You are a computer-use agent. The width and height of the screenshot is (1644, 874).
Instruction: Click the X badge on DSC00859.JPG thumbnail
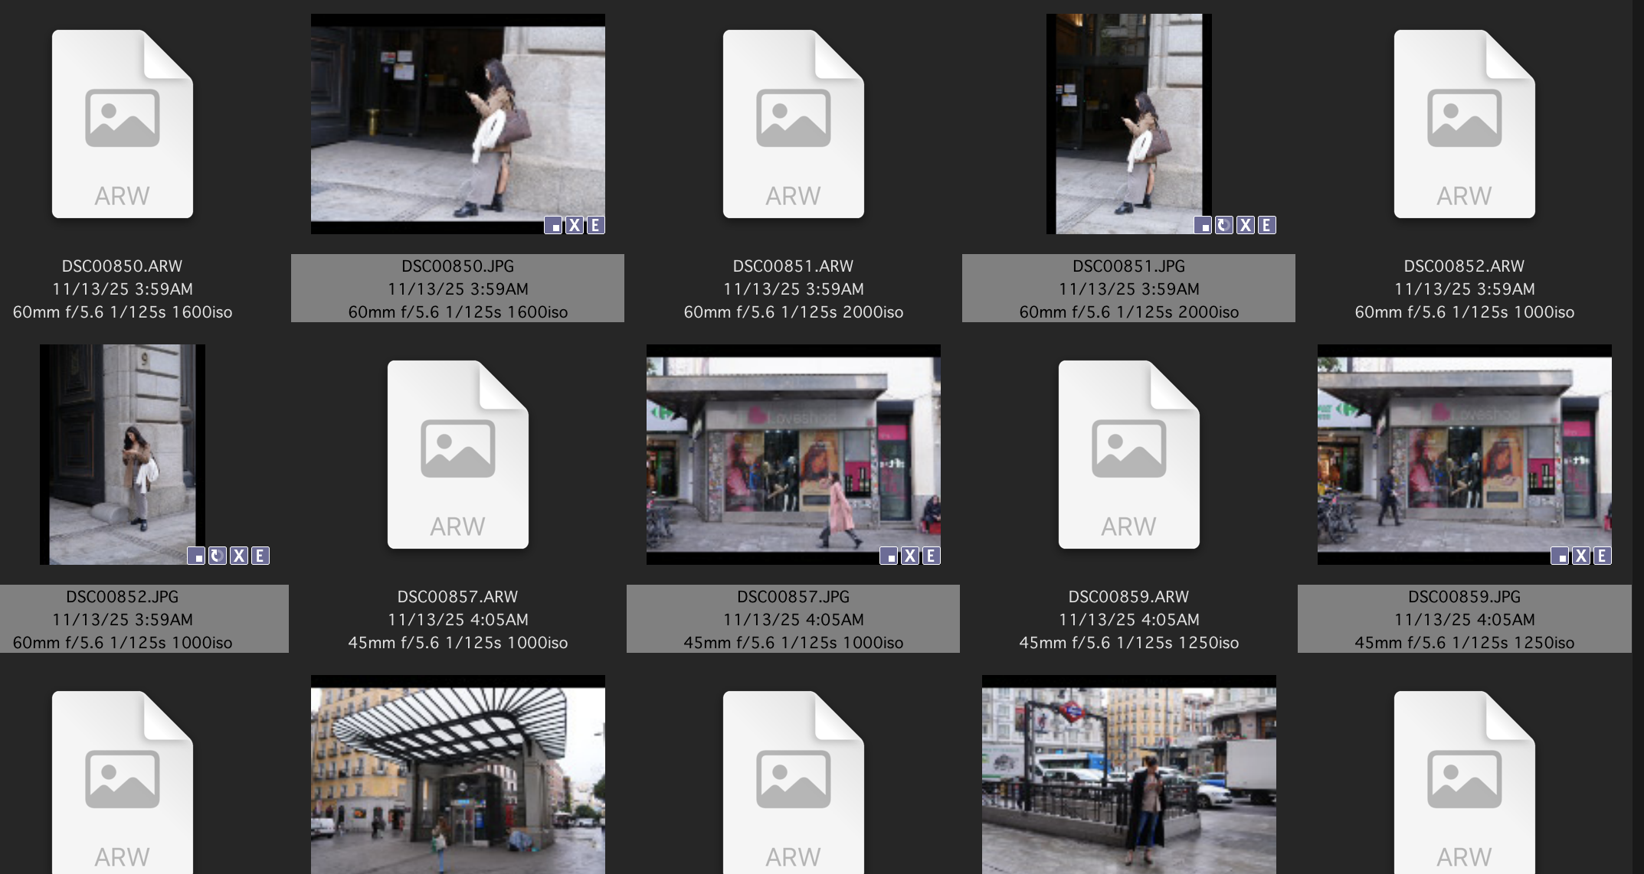coord(1580,556)
